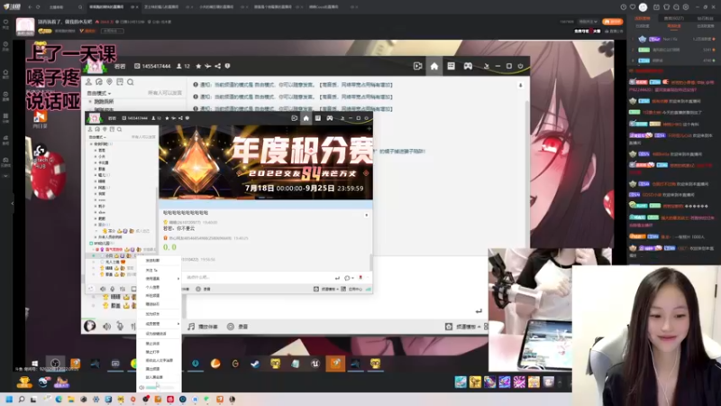The image size is (721, 406).
Task: Click the share icon in the back YY window header
Action: (217, 66)
